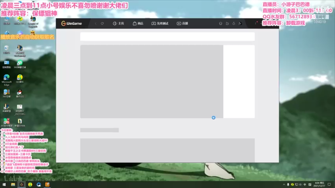Click the large loading banner in WeGame

(x=152, y=81)
